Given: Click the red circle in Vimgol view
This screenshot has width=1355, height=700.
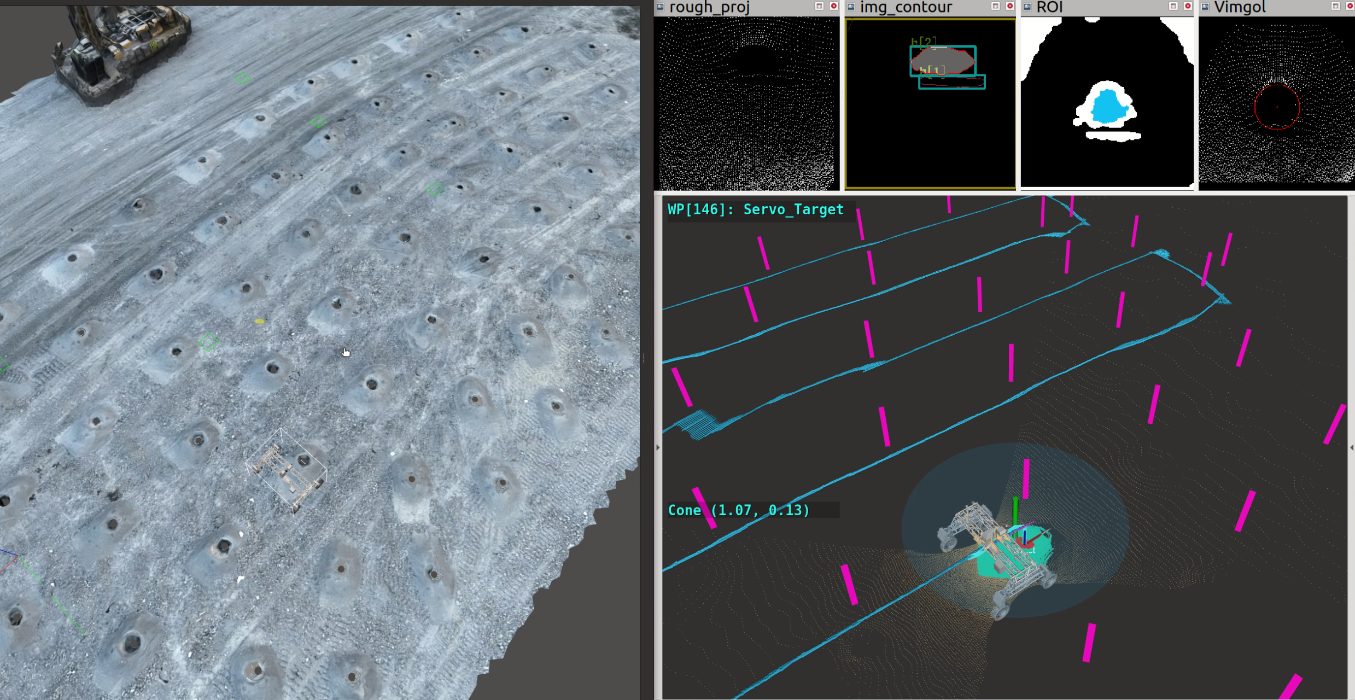Looking at the screenshot, I should click(x=1277, y=107).
